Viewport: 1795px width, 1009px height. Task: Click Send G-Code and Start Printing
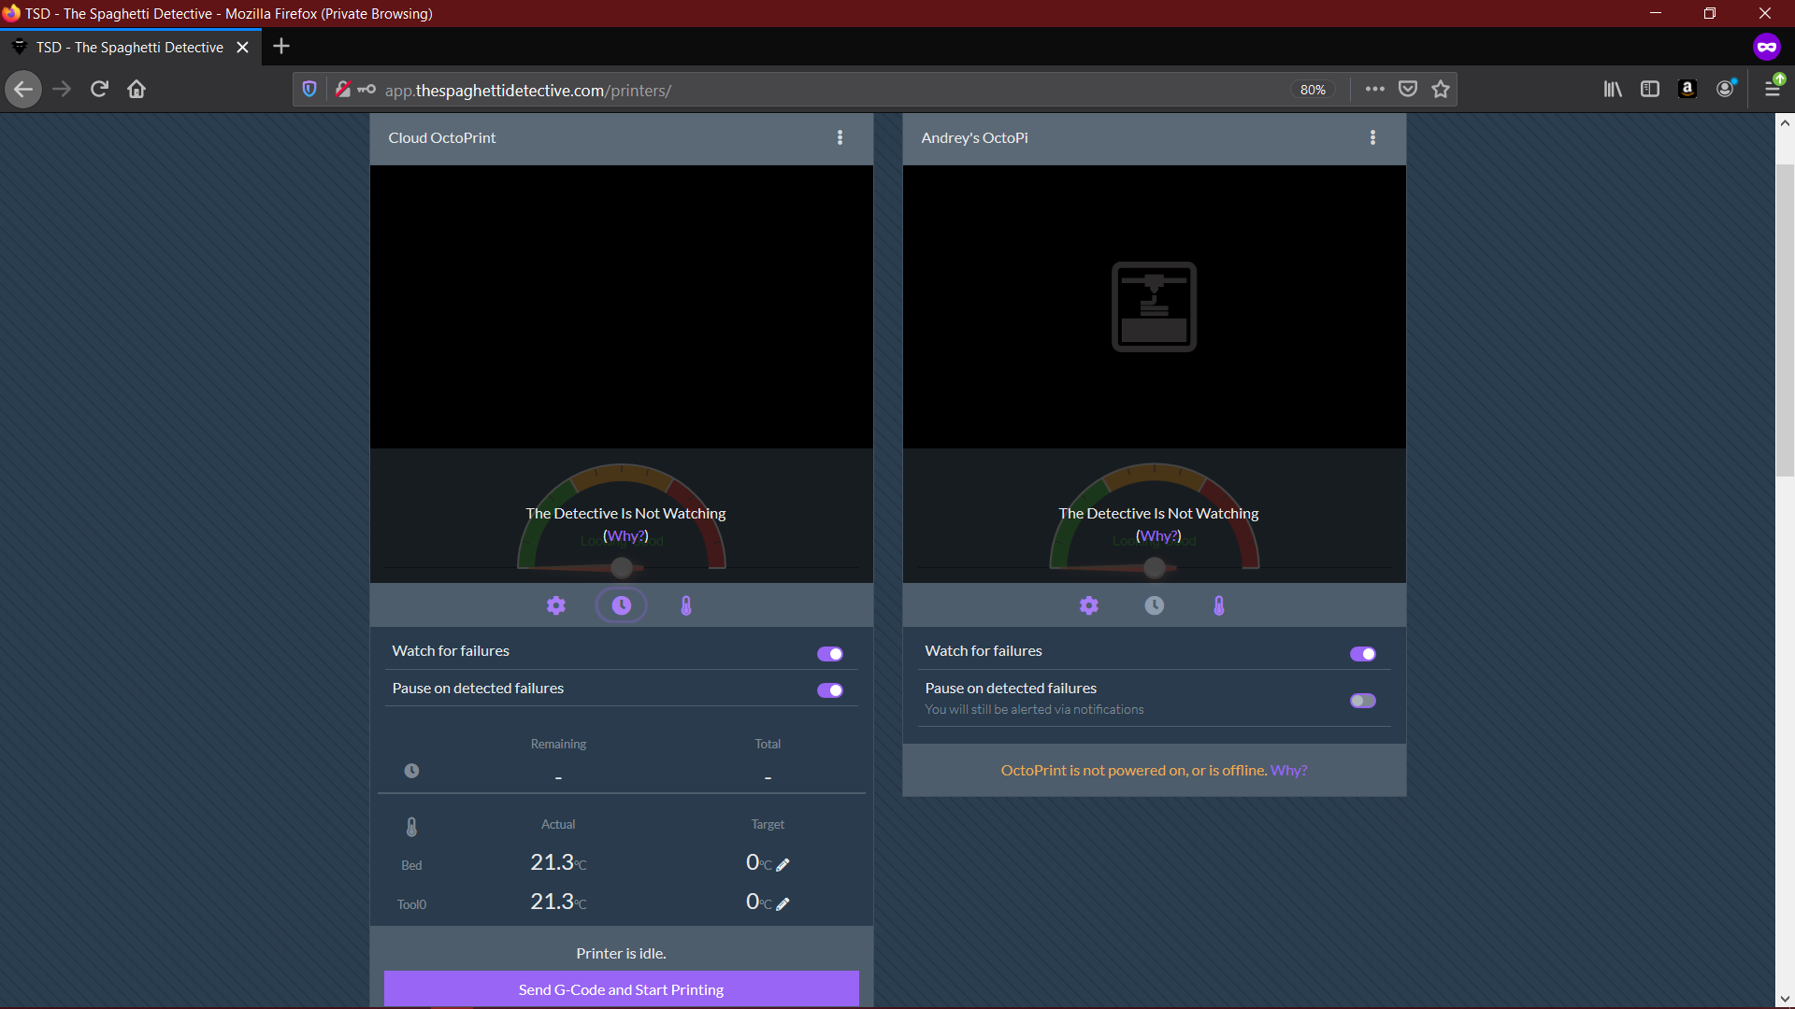point(621,989)
